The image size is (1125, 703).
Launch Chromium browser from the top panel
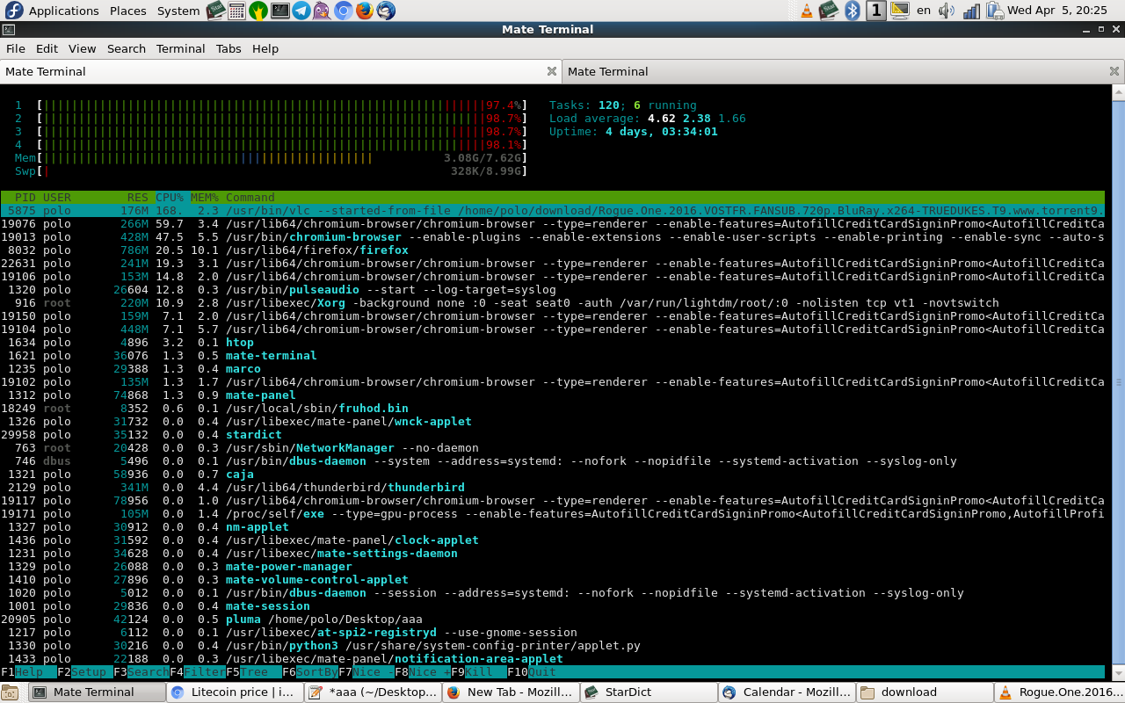[x=343, y=11]
